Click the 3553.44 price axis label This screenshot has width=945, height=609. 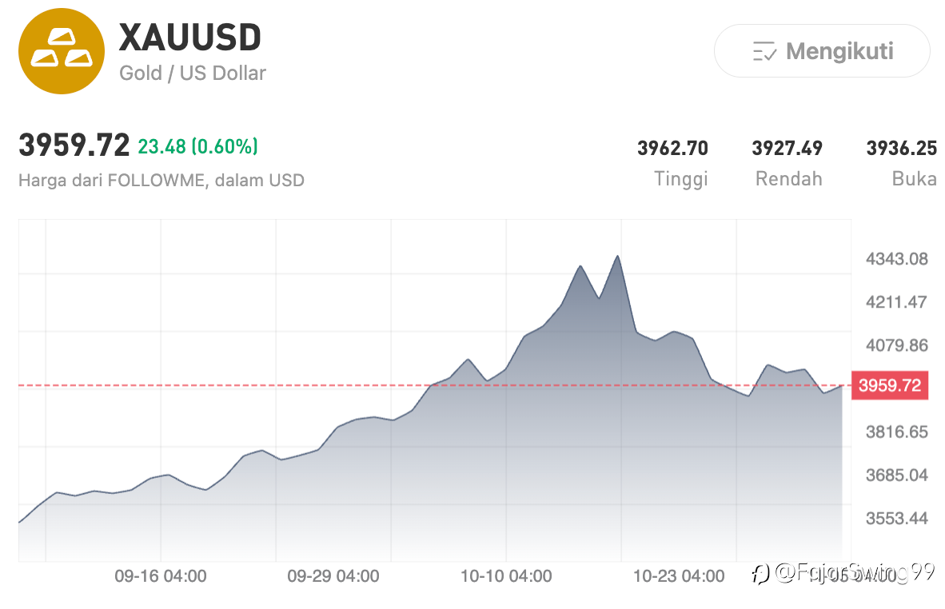pos(896,518)
